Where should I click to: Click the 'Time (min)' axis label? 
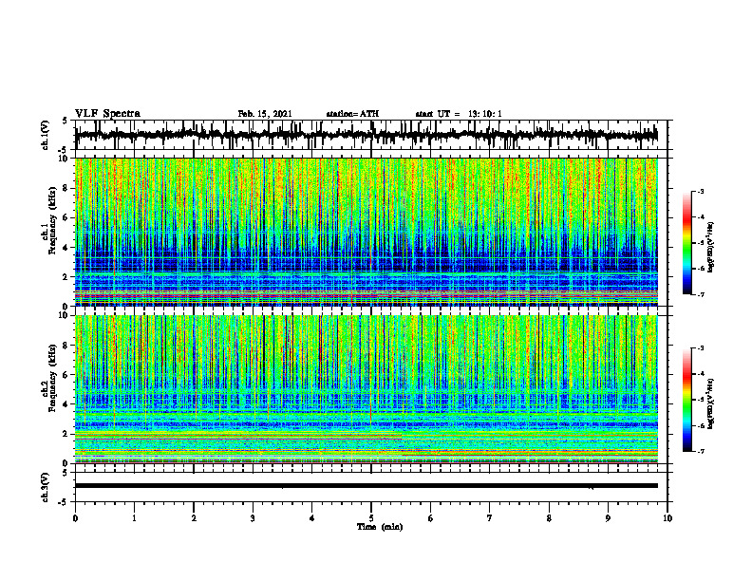(x=380, y=527)
